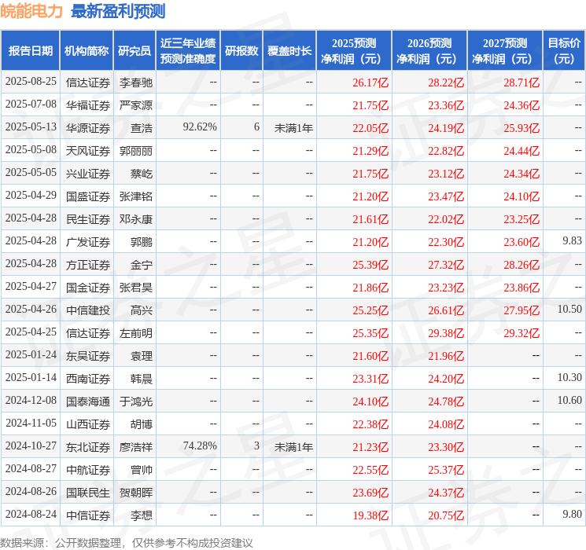The height and width of the screenshot is (550, 586).
Task: Select 中信建投 institution cell
Action: pos(88,310)
